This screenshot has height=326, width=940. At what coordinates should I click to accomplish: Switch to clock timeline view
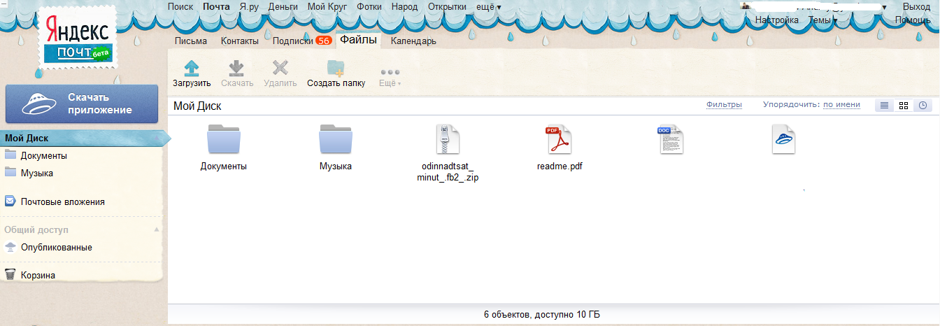[923, 105]
